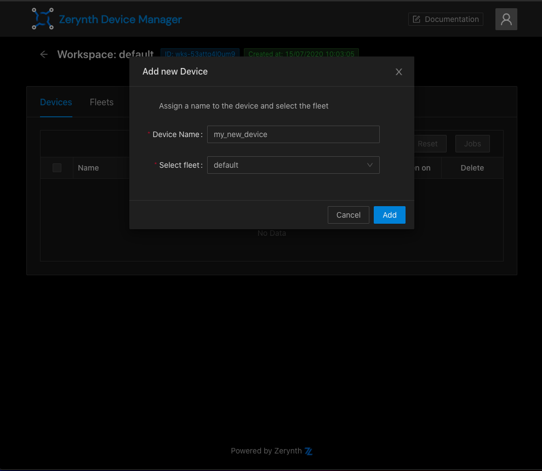Switch to the Devices tab

56,103
